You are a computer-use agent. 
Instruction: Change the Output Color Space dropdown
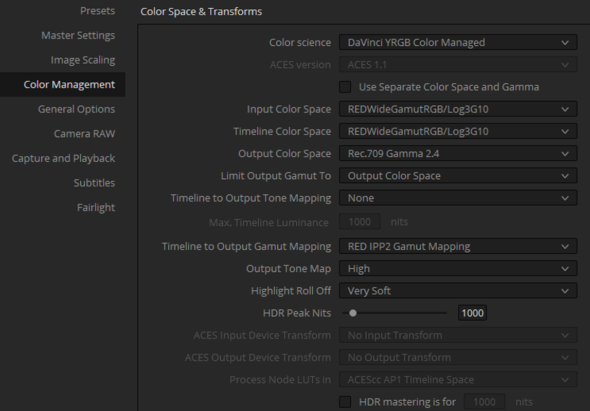[458, 154]
